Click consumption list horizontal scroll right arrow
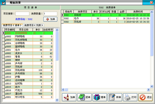Screen dimensions: 155x104 (x=148, y=90)
